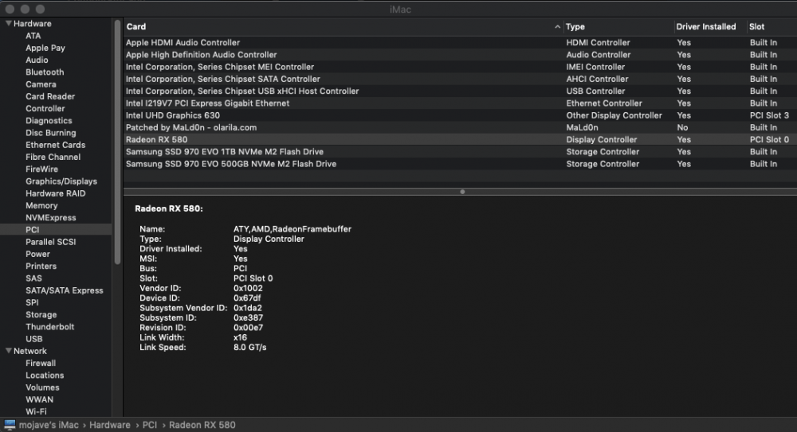Viewport: 797px width, 432px height.
Task: Select the Series Chipset SATA Controller row
Action: [460, 80]
